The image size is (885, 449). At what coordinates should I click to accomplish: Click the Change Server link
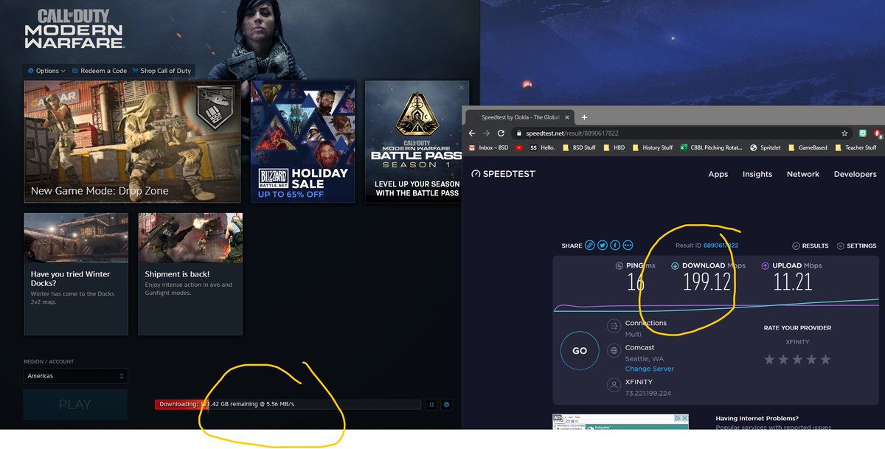click(x=650, y=369)
